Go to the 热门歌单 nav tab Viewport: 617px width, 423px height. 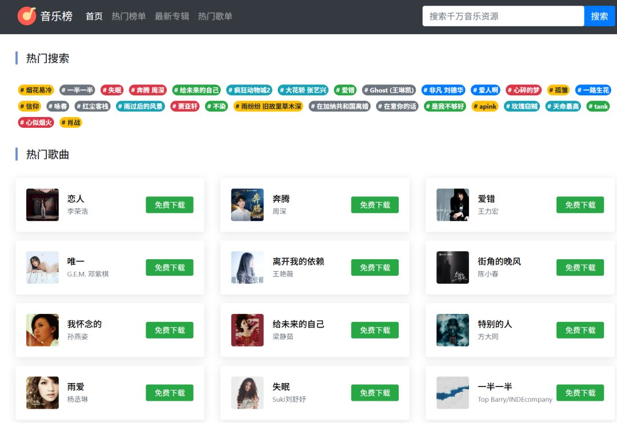pyautogui.click(x=215, y=17)
